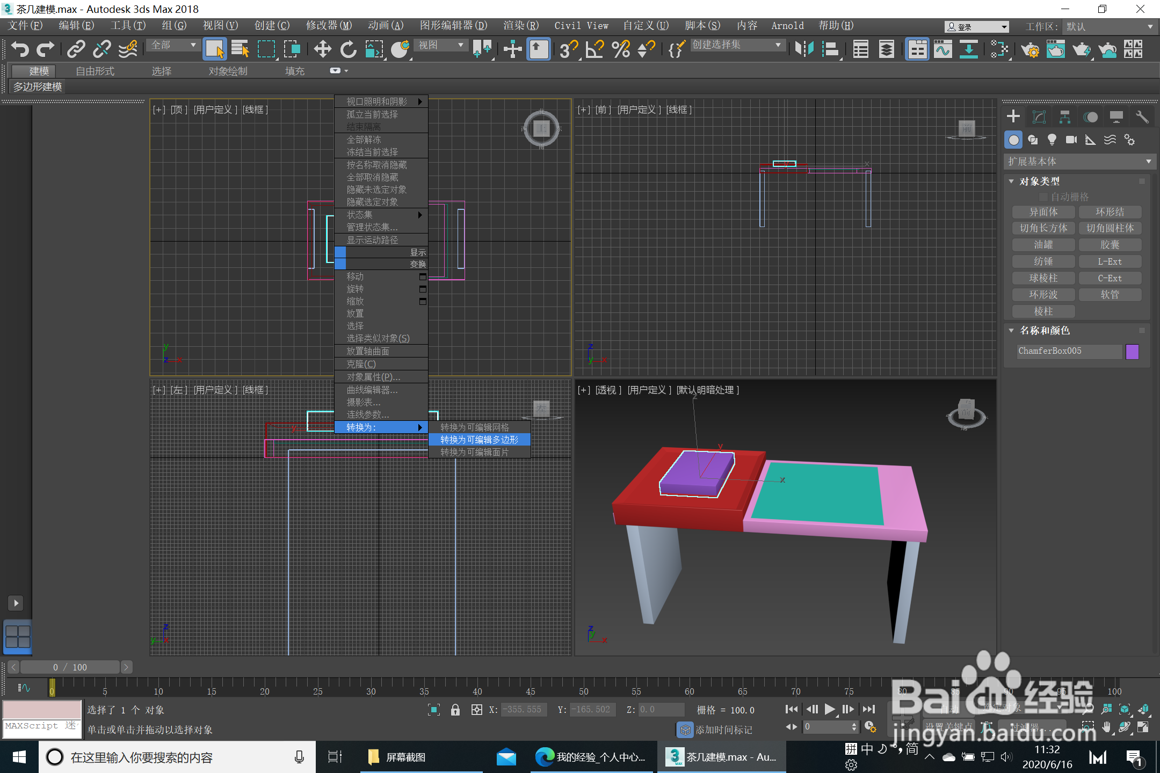1160x773 pixels.
Task: Open the Schematic View icon
Action: coord(969,49)
